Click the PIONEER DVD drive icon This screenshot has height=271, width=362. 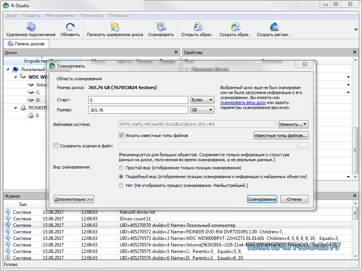(x=23, y=107)
